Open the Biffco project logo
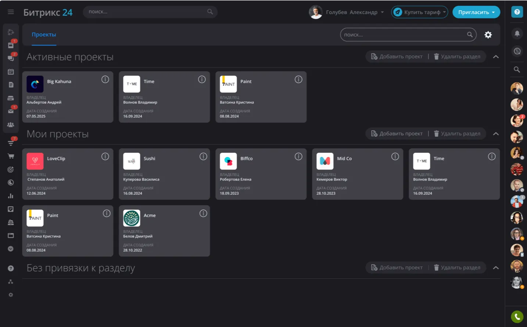Viewport: 527px width, 327px height. click(228, 161)
